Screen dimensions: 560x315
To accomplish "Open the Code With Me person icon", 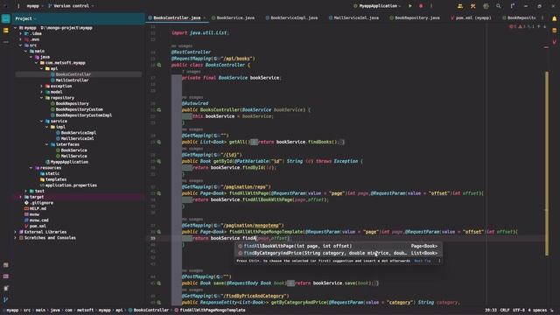I will pyautogui.click(x=460, y=6).
